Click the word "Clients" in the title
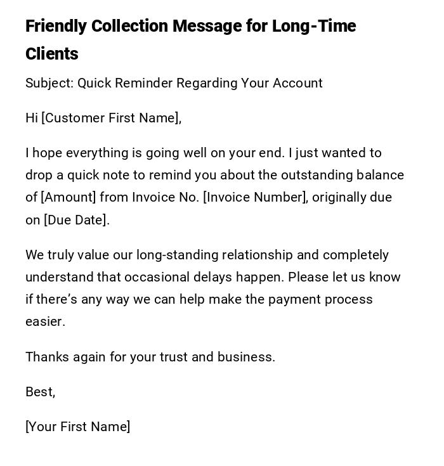The height and width of the screenshot is (466, 444). point(52,55)
